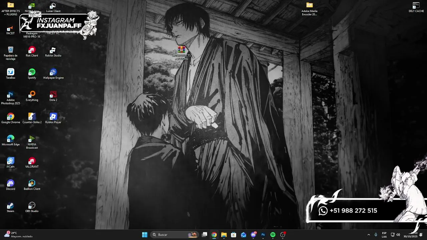Click the microphone icon in system tray

376,235
